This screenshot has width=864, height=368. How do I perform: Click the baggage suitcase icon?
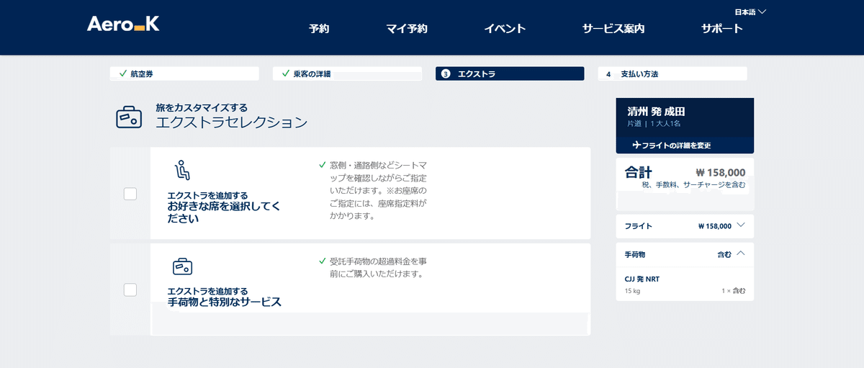pyautogui.click(x=183, y=266)
